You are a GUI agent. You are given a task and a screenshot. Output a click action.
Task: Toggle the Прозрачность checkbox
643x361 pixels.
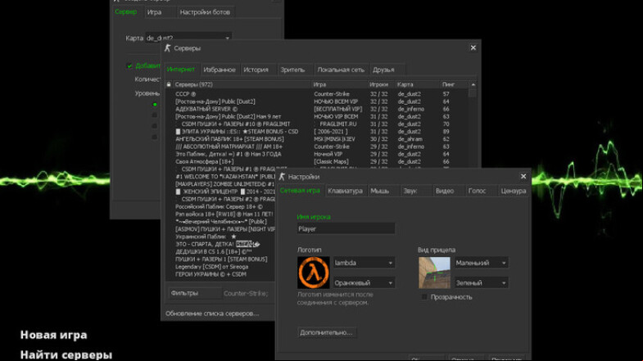(x=424, y=296)
